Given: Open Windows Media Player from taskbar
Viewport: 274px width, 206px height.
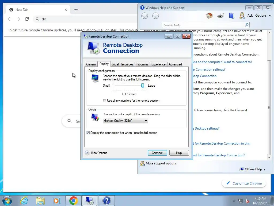Looking at the screenshot, I should pos(57,201).
